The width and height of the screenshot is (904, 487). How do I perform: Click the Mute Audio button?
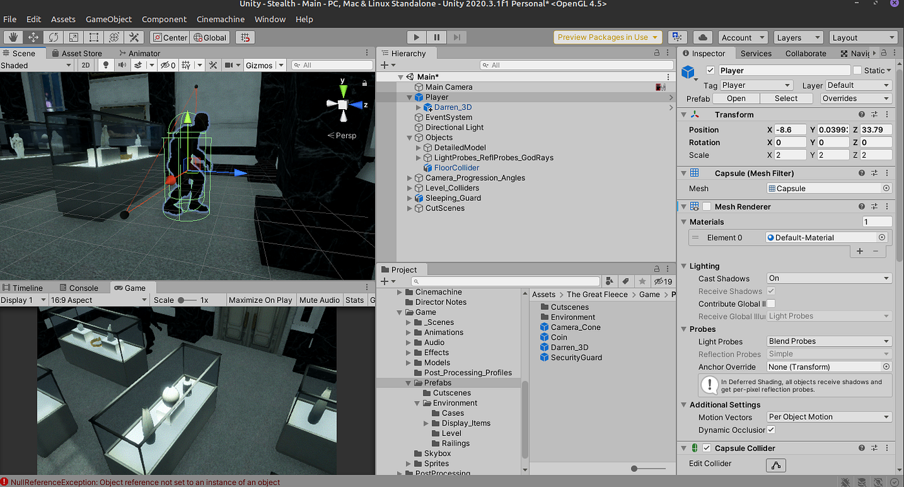coord(320,300)
